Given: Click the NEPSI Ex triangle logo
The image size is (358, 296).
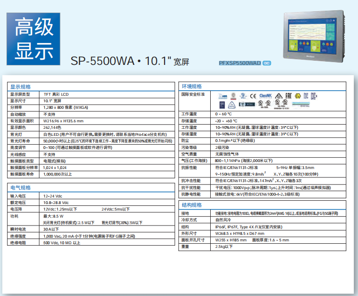Looking at the screenshot, I should [232, 105].
